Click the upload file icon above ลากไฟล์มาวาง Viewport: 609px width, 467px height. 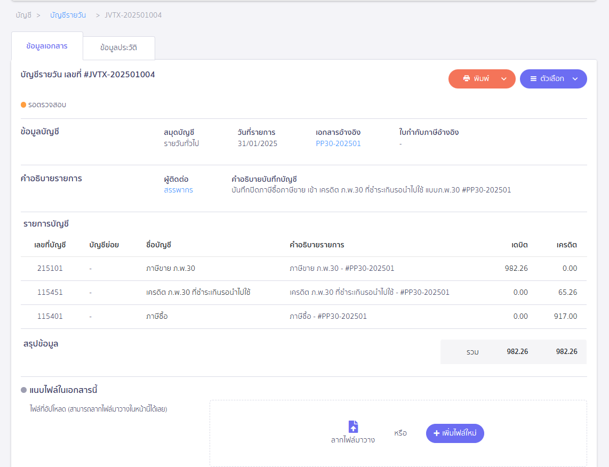pos(353,426)
